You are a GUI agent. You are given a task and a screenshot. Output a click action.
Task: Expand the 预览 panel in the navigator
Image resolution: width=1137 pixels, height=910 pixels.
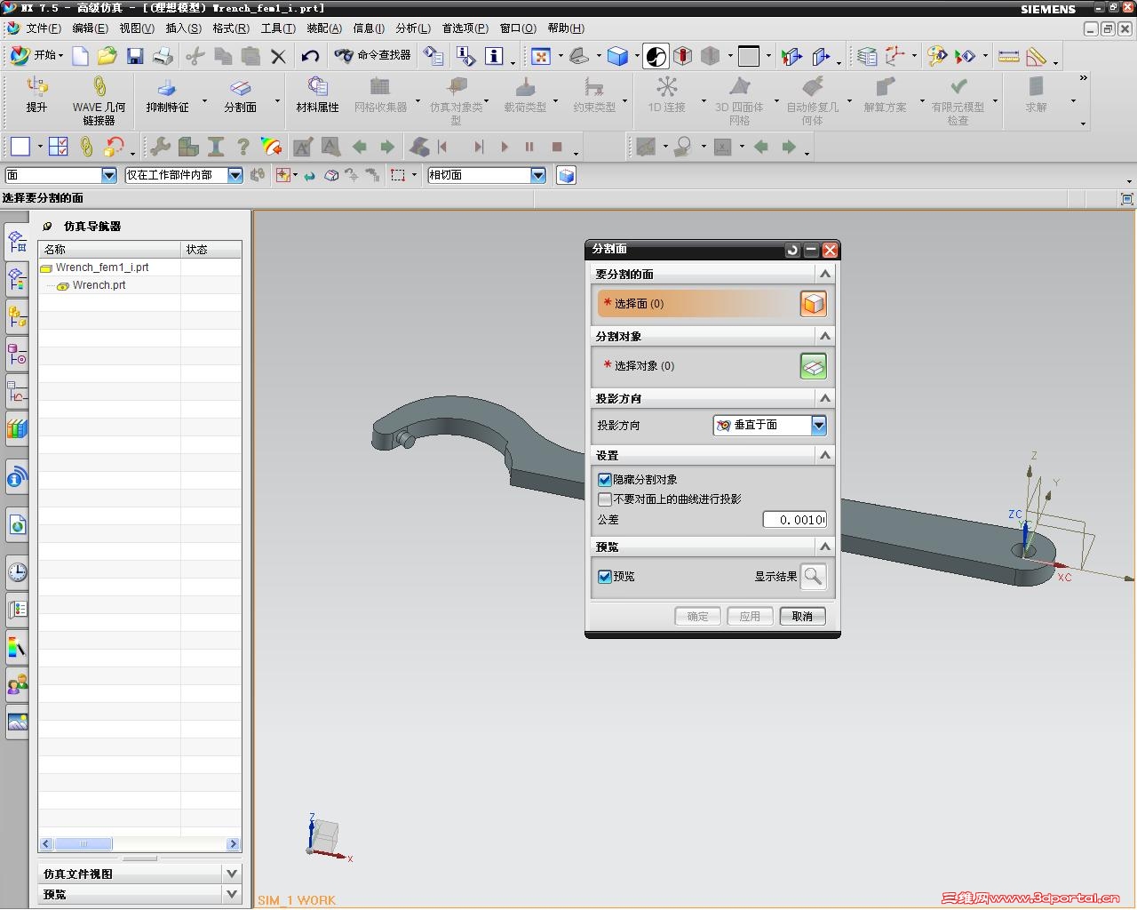coord(232,894)
